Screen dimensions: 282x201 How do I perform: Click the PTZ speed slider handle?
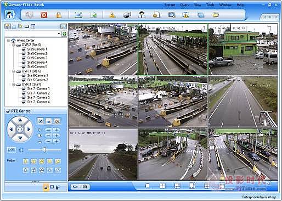point(44,150)
